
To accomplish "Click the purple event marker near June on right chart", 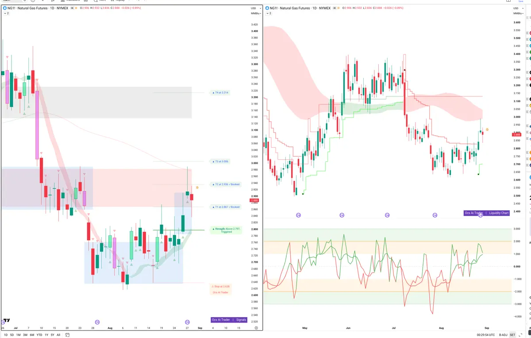I will coord(342,215).
